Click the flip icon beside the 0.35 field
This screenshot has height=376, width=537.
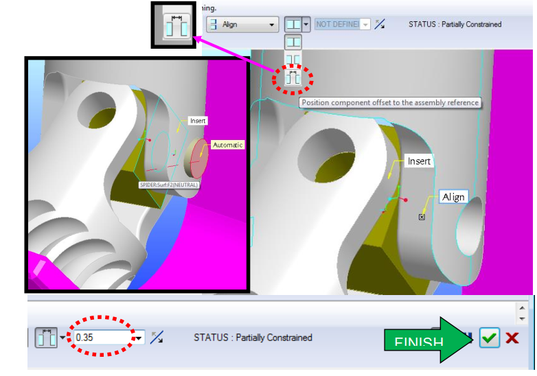pos(157,338)
